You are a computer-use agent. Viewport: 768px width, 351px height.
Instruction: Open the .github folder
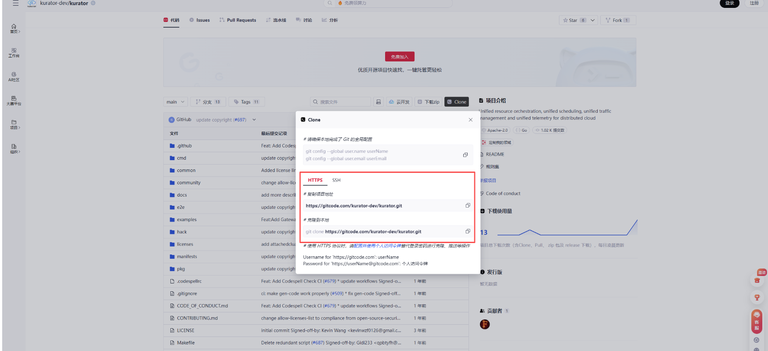[x=184, y=146]
